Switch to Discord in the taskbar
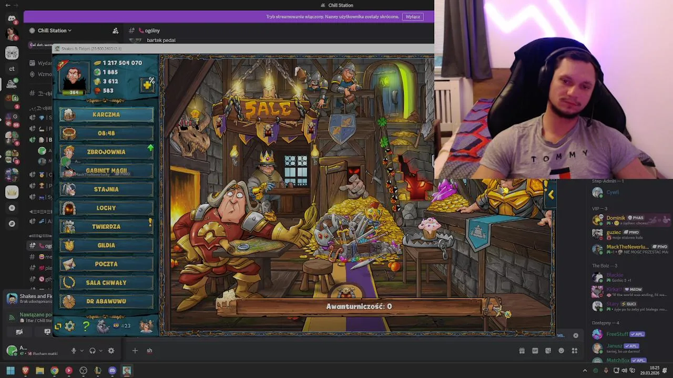Viewport: 673px width, 378px height. [112, 371]
